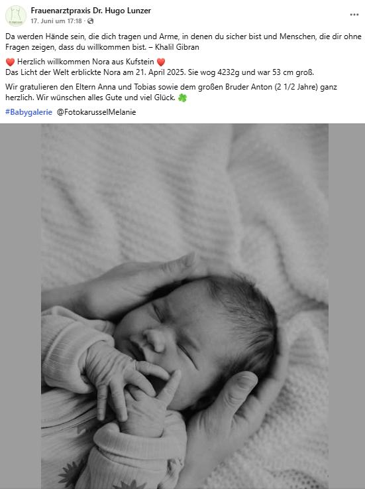Click the green four-leaf clover emoji

tap(183, 98)
